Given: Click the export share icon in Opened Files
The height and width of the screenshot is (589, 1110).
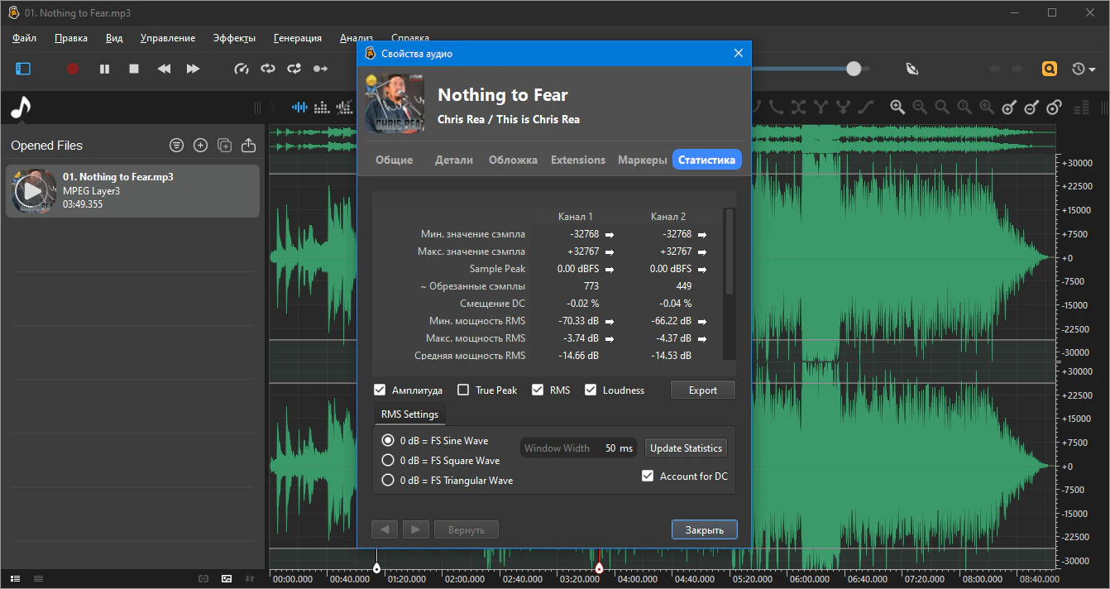Looking at the screenshot, I should point(248,146).
